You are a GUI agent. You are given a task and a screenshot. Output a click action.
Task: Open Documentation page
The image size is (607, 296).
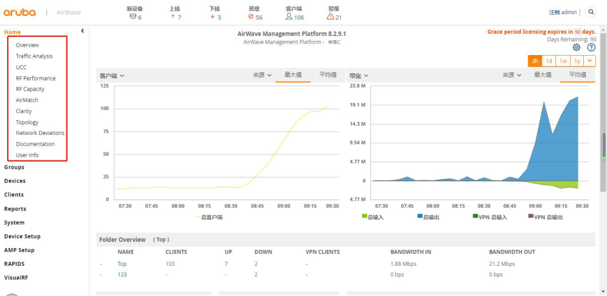(35, 144)
